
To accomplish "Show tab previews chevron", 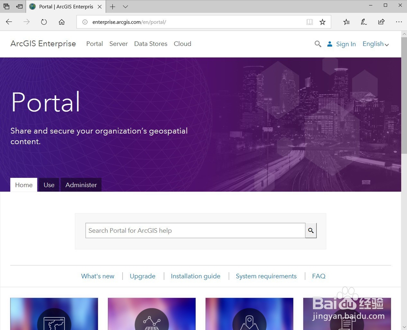I will 125,7.
